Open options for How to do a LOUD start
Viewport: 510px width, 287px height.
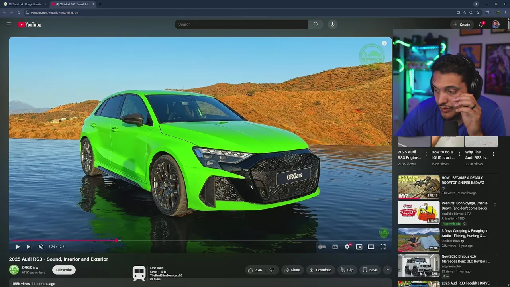(x=459, y=154)
